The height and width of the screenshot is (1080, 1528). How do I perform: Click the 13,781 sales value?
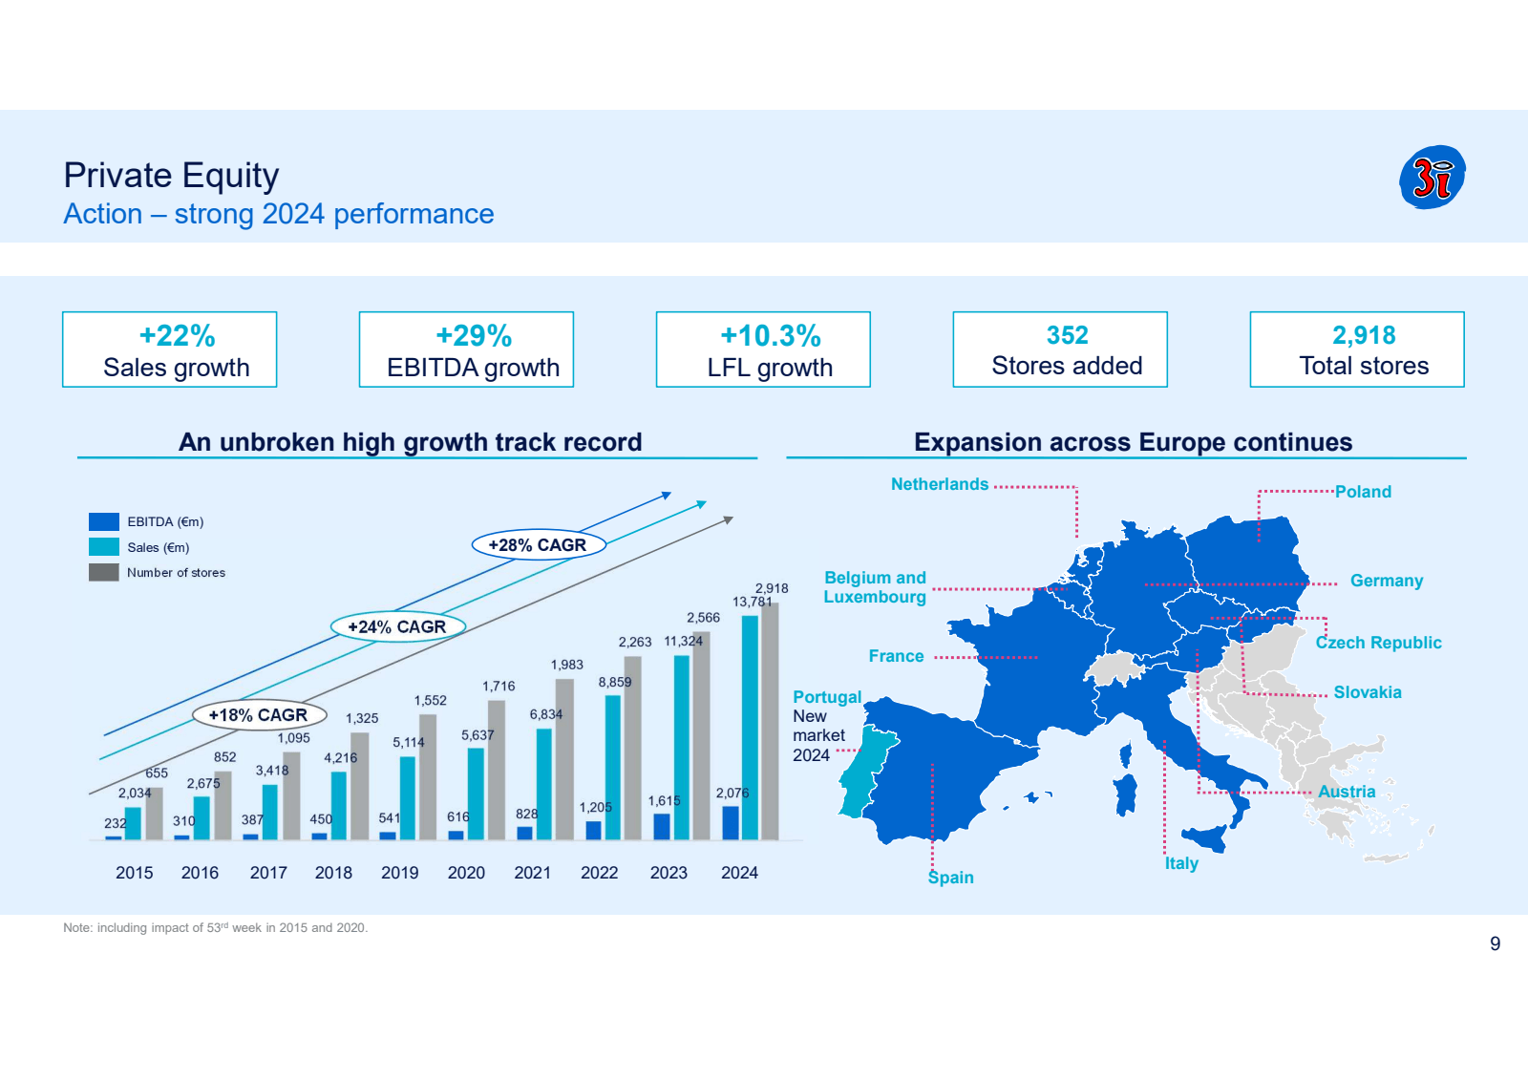click(753, 602)
